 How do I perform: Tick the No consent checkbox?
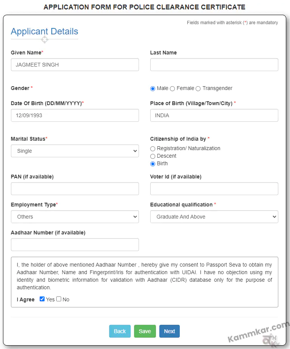coord(59,299)
